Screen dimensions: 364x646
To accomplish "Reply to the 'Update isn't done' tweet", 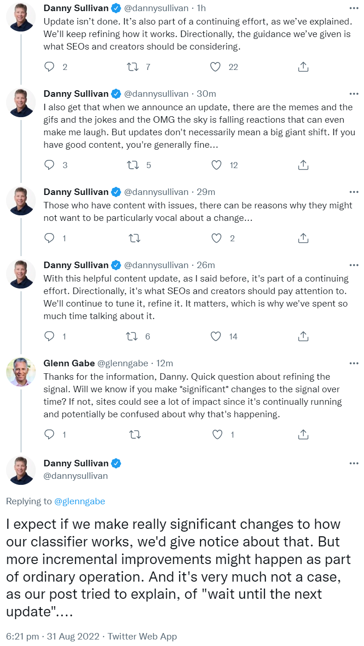I will pos(50,67).
